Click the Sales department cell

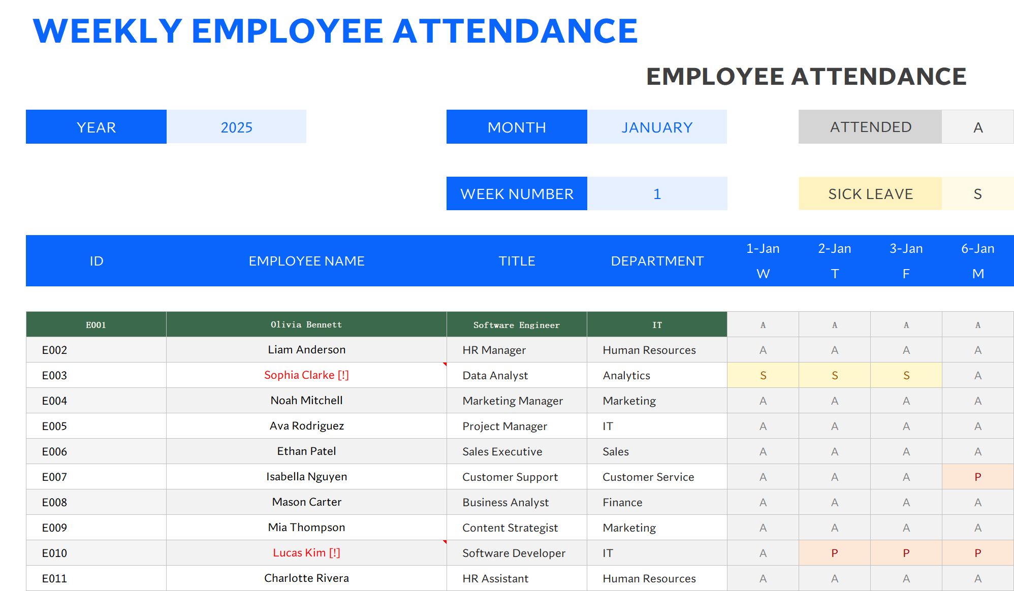(657, 451)
